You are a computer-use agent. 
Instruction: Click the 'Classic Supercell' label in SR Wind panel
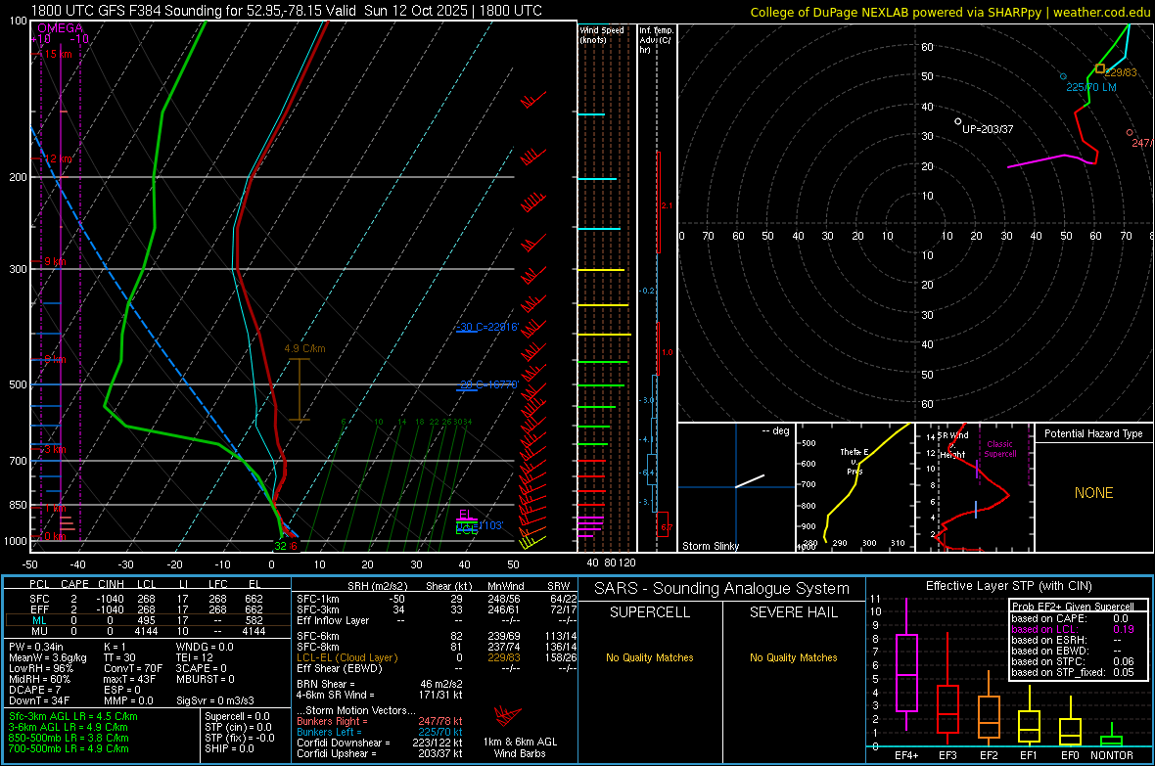(x=999, y=449)
